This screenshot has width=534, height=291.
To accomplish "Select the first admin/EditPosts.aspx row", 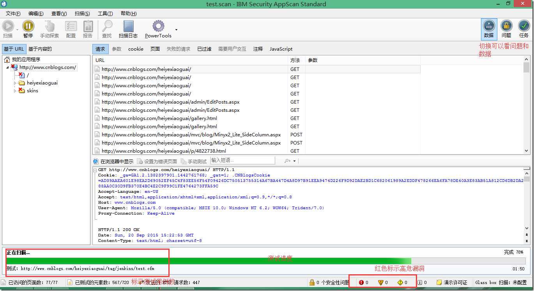I will point(256,102).
